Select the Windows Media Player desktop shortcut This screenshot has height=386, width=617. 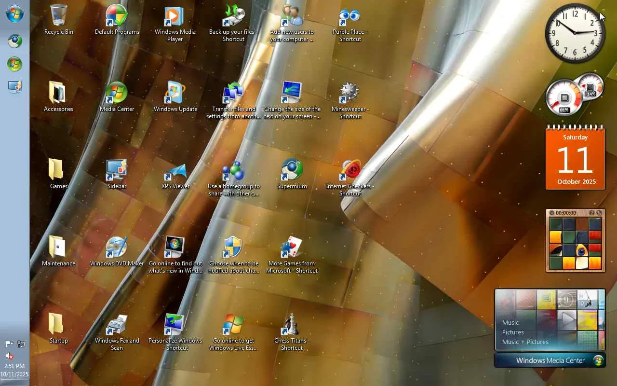(175, 23)
